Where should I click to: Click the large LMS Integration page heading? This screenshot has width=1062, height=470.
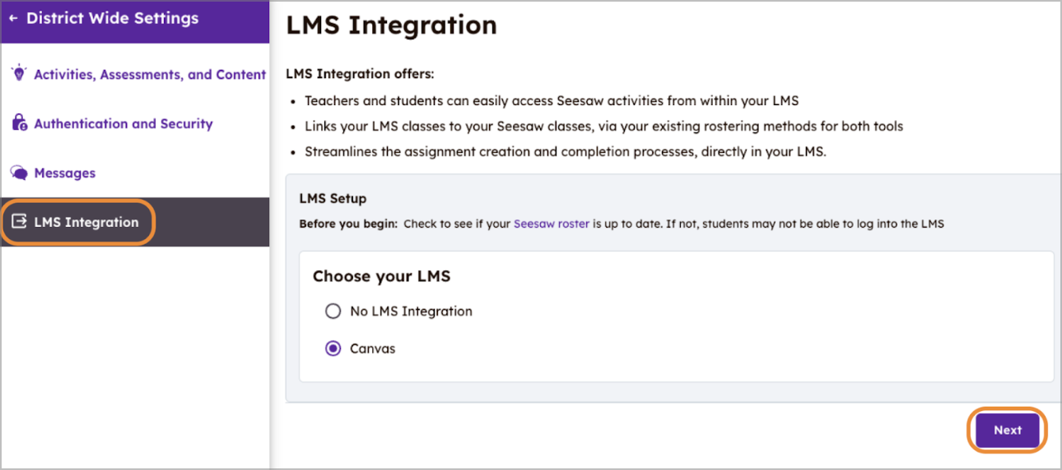pyautogui.click(x=391, y=25)
